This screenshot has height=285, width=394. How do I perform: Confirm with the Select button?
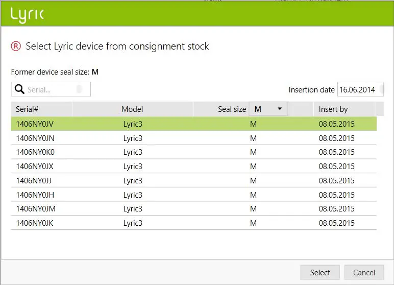pos(320,272)
